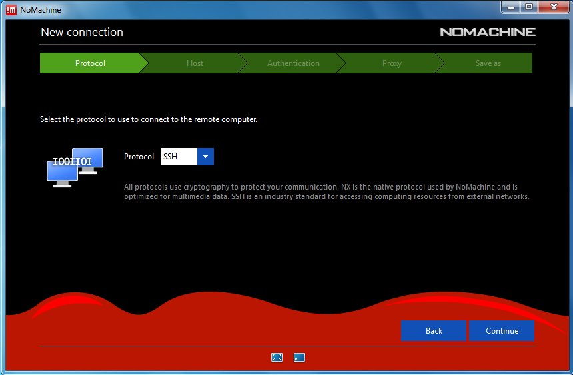Image resolution: width=573 pixels, height=375 pixels.
Task: Open the Proxy step
Action: (392, 63)
